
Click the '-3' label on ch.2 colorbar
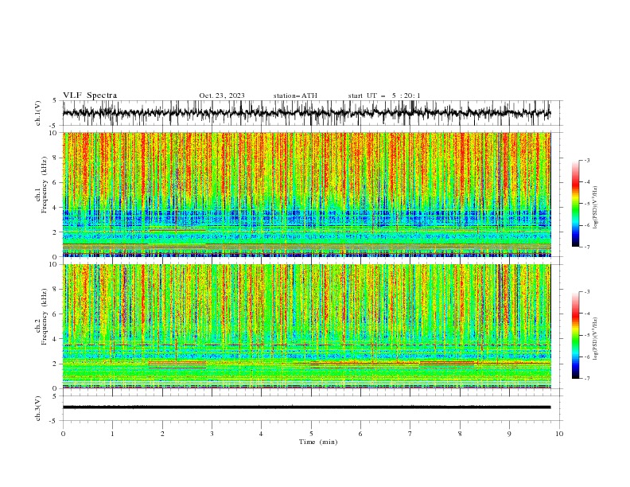click(x=586, y=292)
